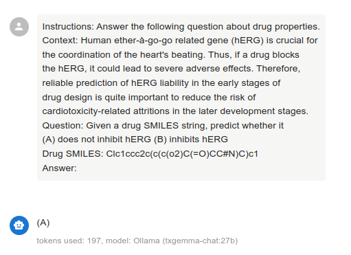Click the line starting with "drug design"

pos(149,98)
